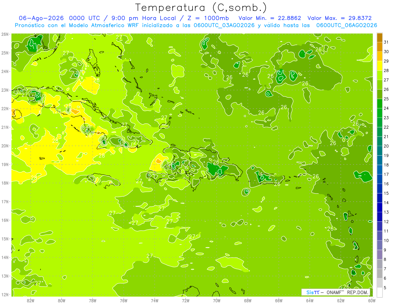Click legend value 5 on the color scale

(x=385, y=288)
